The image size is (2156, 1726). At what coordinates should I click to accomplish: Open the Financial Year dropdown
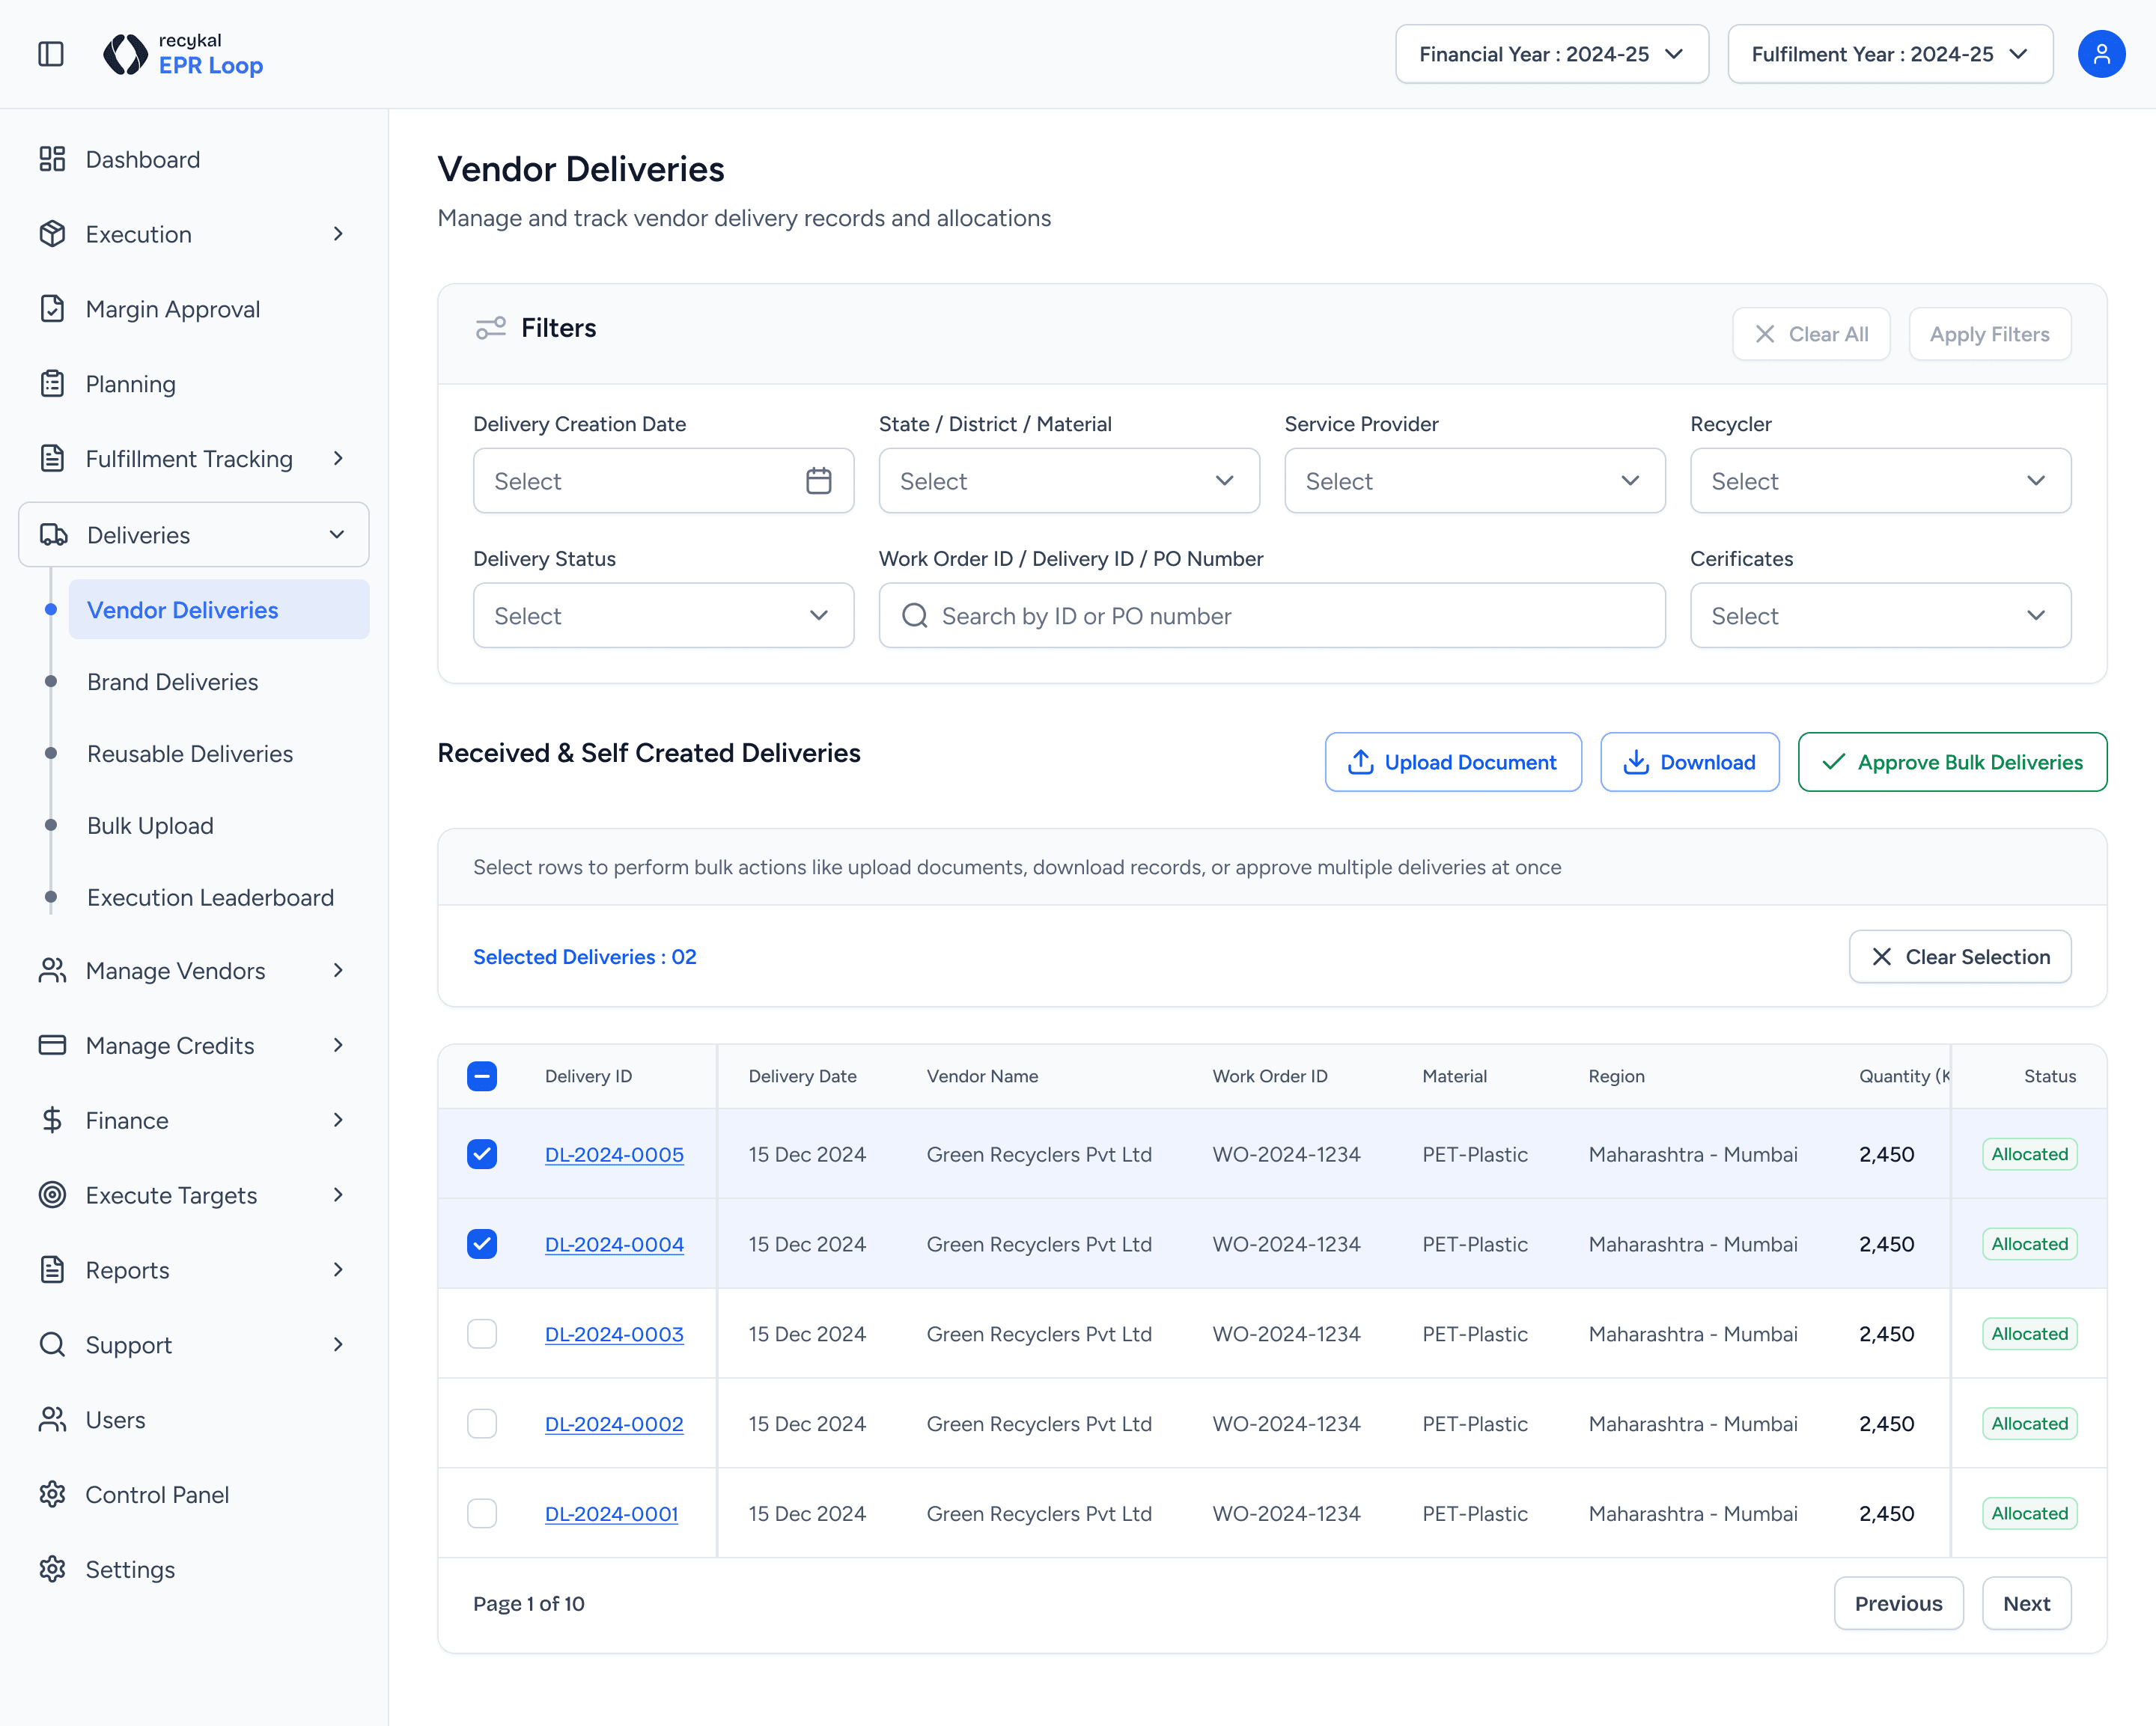[x=1551, y=54]
